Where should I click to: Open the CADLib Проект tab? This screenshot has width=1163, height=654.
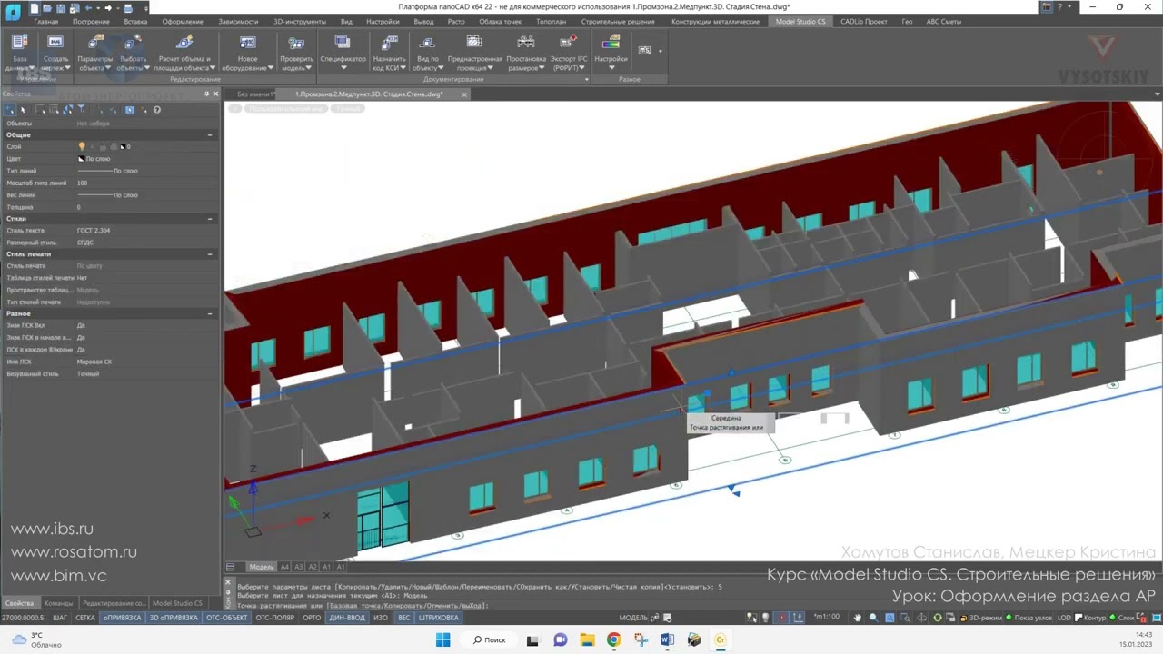(x=864, y=21)
